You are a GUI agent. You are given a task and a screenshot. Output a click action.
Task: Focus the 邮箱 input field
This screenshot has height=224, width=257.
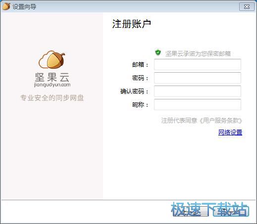pos(198,64)
